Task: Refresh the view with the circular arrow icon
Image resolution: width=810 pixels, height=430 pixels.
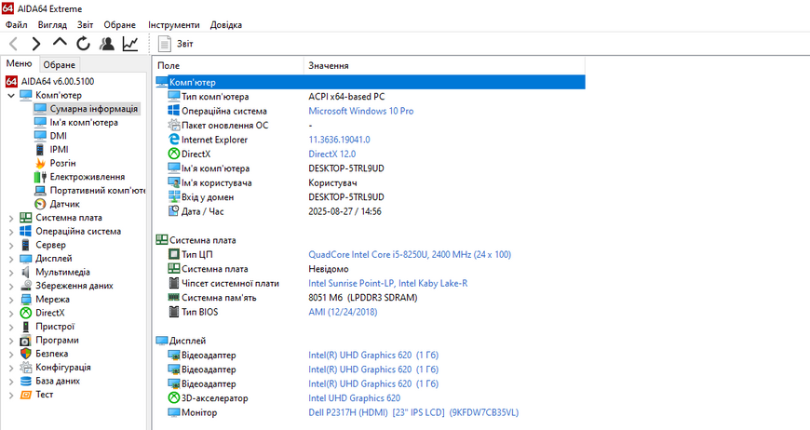Action: 83,44
